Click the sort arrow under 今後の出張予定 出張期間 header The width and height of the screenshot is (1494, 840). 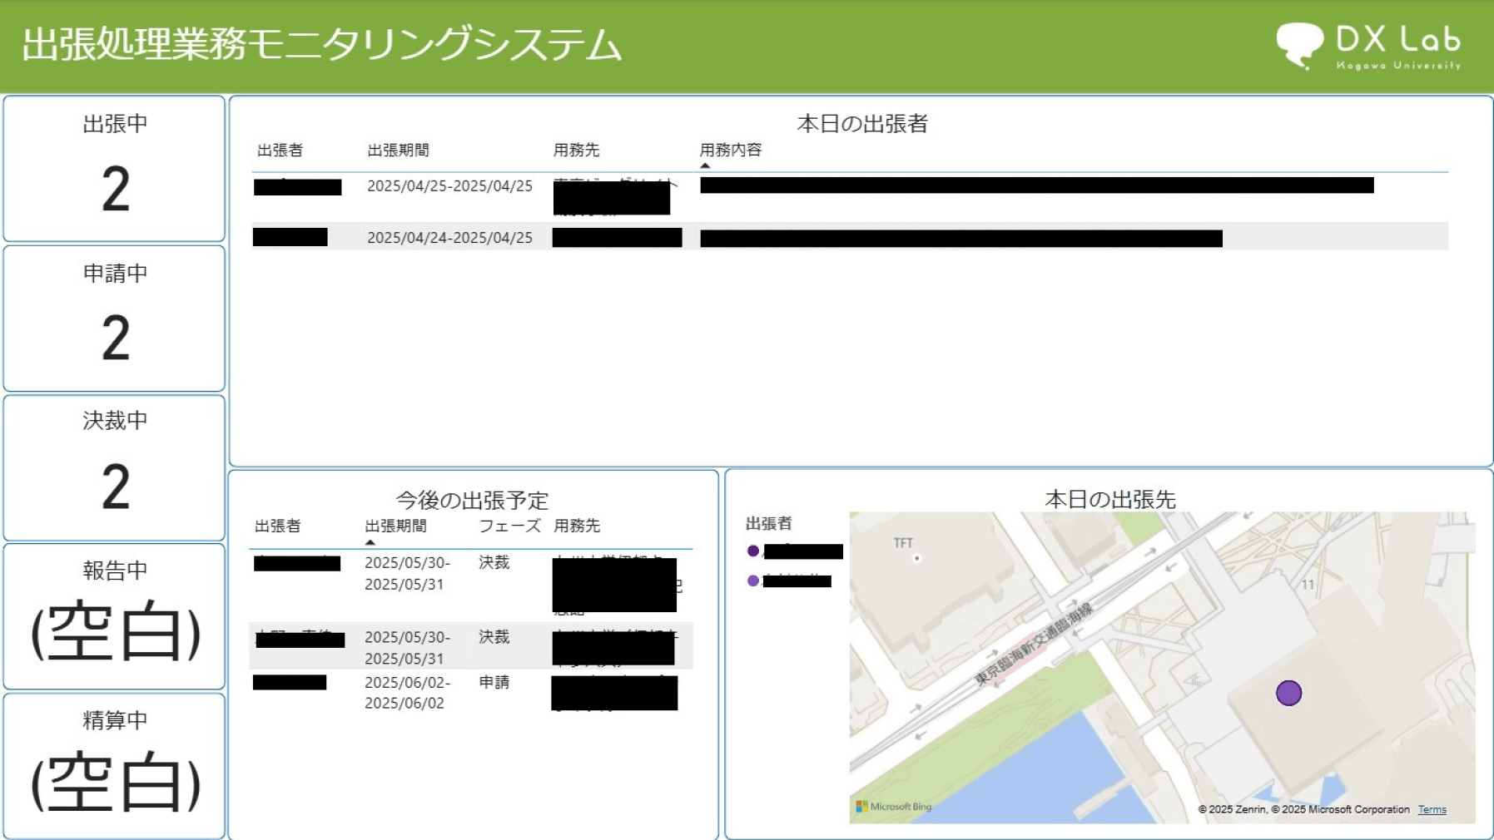pyautogui.click(x=370, y=542)
